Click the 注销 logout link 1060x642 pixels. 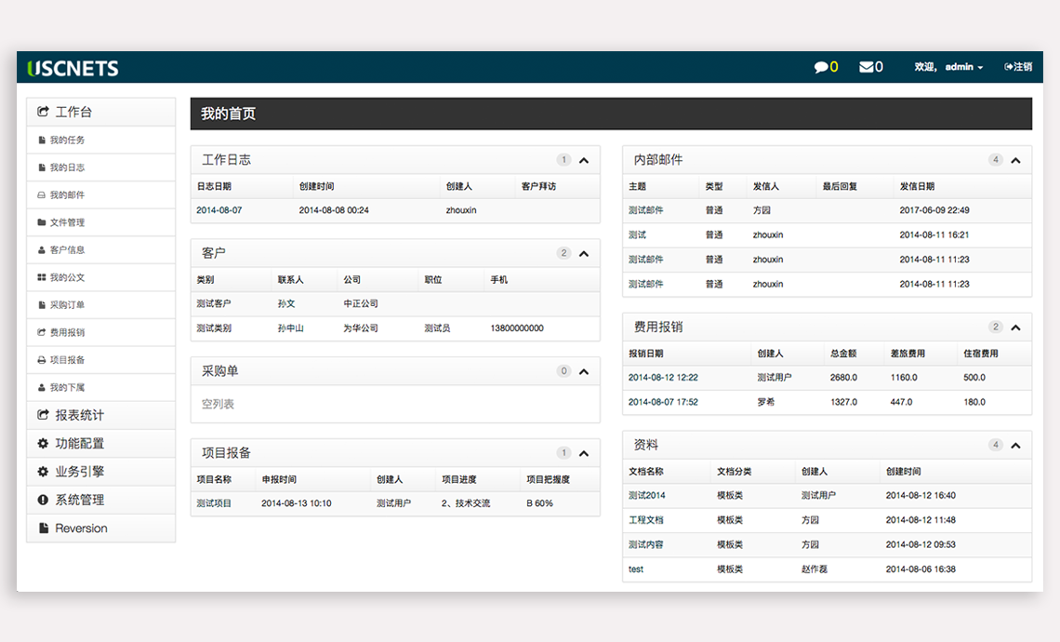[x=1019, y=67]
